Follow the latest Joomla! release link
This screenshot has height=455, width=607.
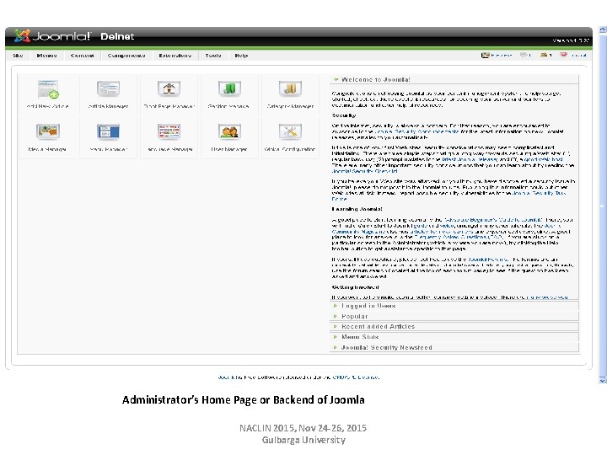coord(470,159)
